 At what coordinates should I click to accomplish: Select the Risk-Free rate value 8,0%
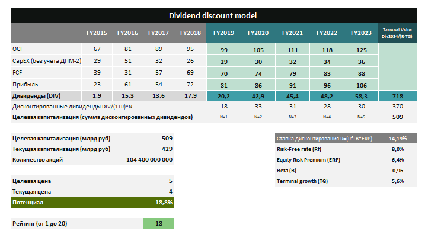pyautogui.click(x=398, y=149)
